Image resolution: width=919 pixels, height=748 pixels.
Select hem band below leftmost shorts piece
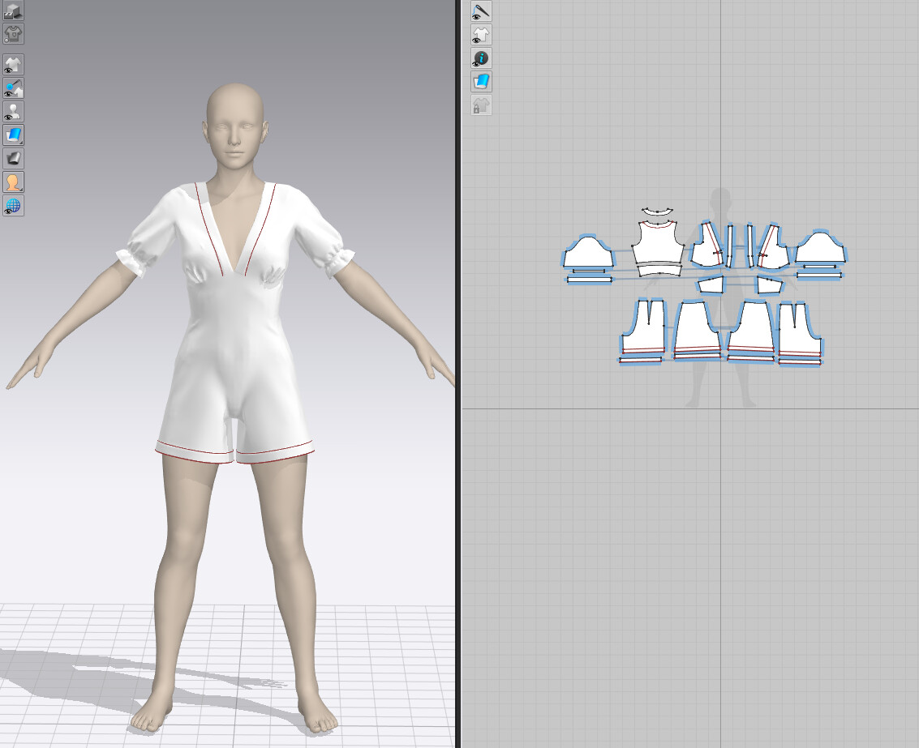(x=641, y=361)
